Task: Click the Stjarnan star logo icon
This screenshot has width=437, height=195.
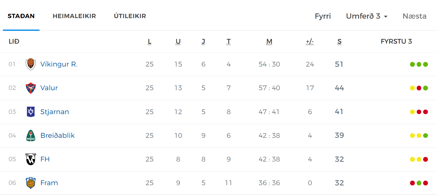Action: [x=31, y=112]
